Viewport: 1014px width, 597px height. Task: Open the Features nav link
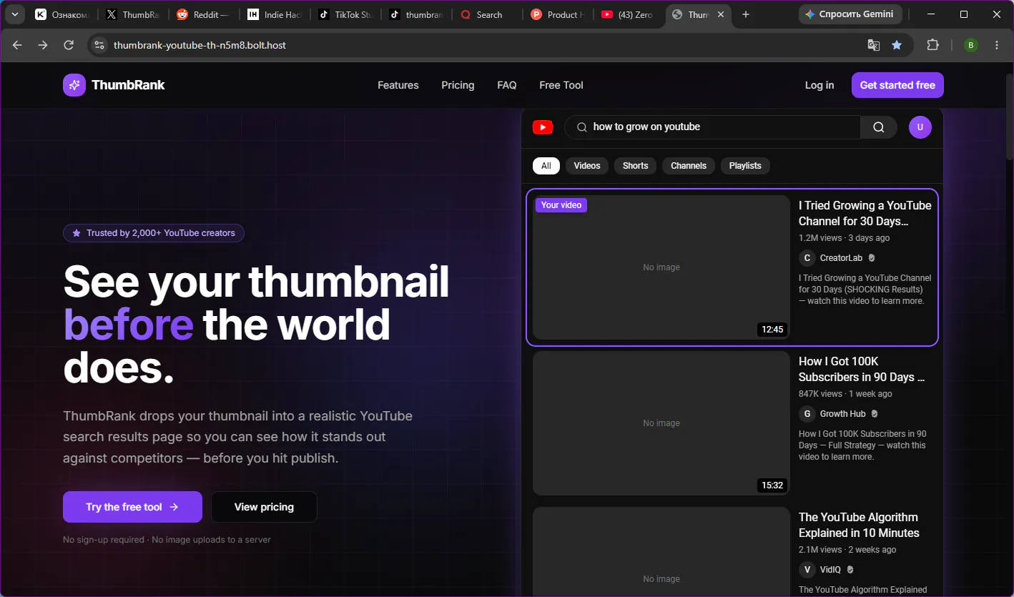[398, 85]
